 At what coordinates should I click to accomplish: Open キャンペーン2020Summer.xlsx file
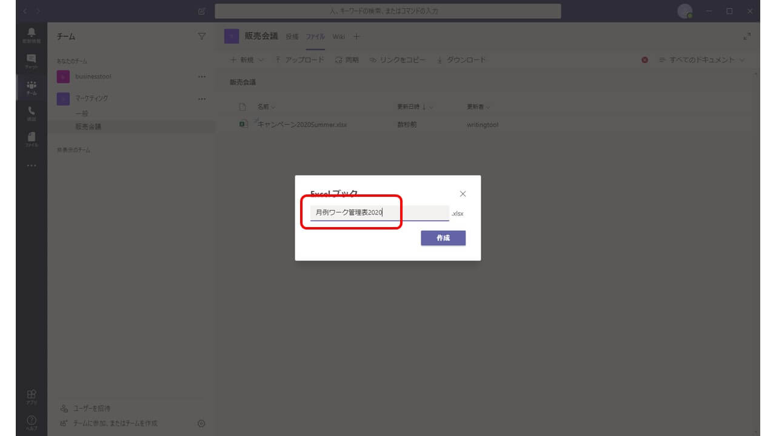[302, 125]
